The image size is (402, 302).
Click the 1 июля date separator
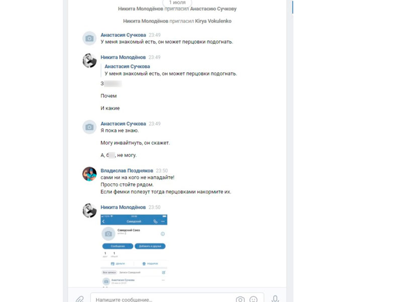point(177,3)
